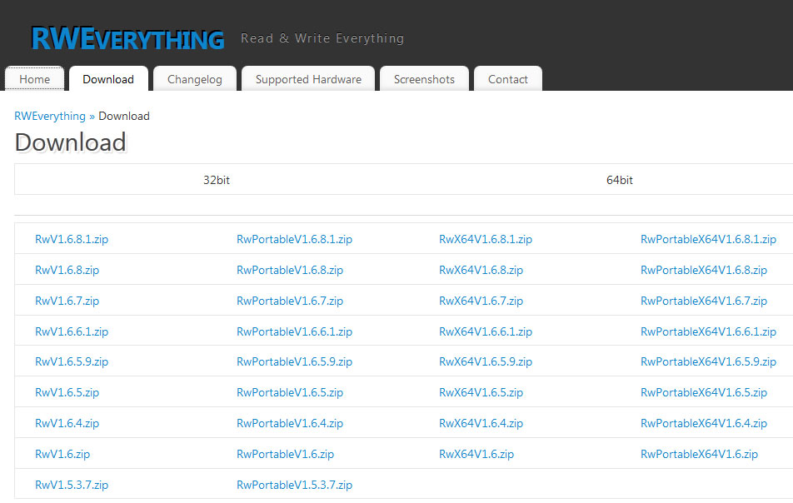The height and width of the screenshot is (503, 793).
Task: Download RwPortableV1.6.8.1.zip
Action: tap(294, 239)
